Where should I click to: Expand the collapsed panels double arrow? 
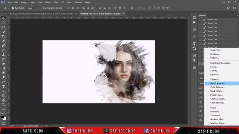(x=196, y=12)
